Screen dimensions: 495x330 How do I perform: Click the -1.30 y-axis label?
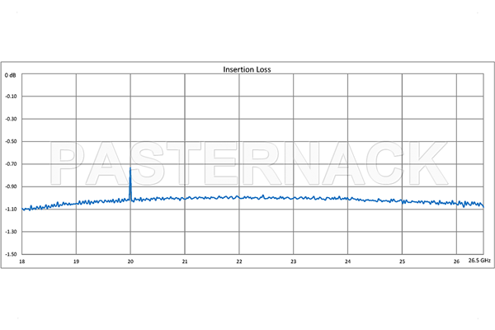[11, 232]
